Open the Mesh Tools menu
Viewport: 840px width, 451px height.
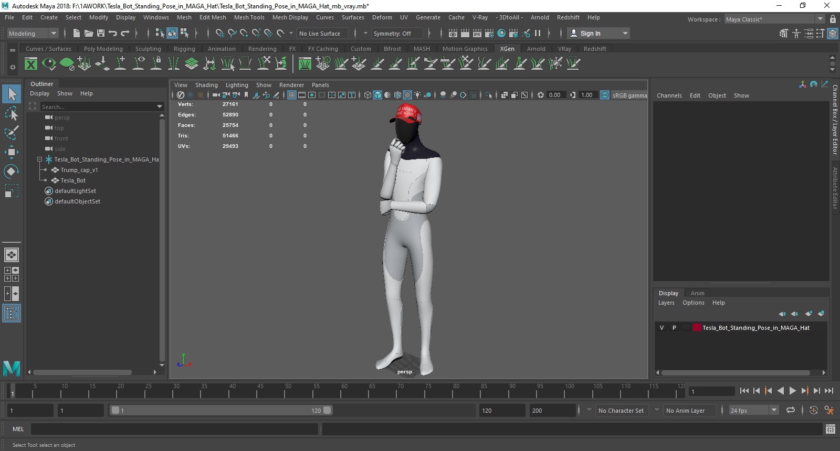249,17
